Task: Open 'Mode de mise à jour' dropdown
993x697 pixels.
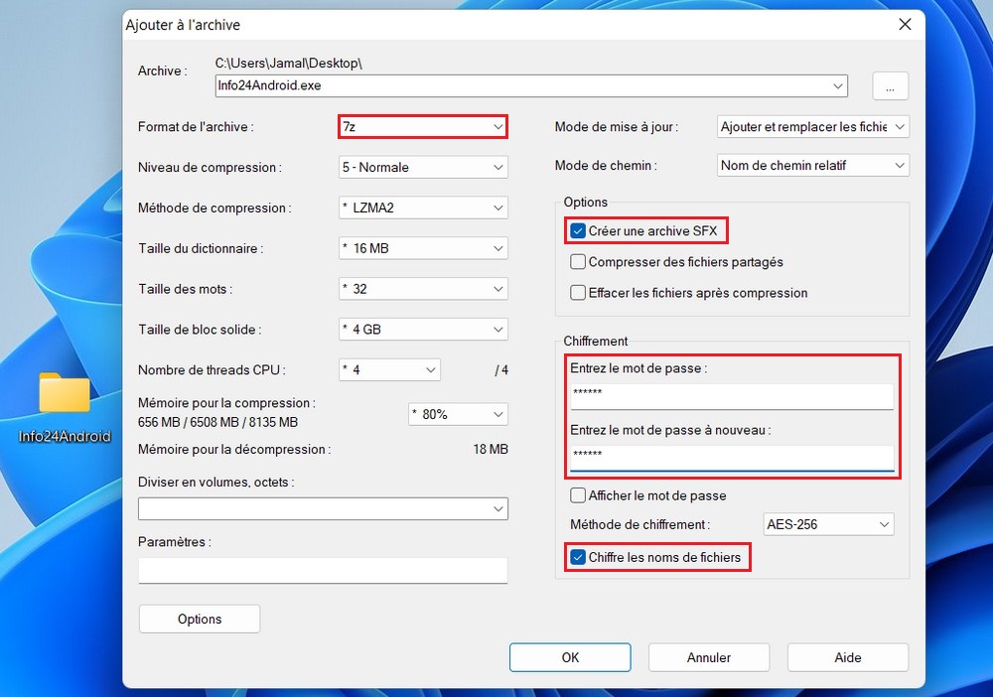Action: click(812, 127)
